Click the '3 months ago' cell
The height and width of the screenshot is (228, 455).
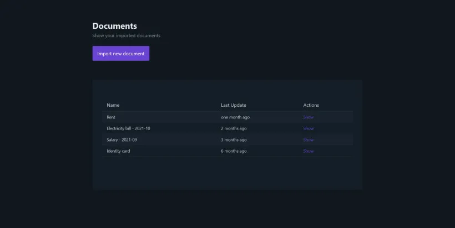[234, 140]
